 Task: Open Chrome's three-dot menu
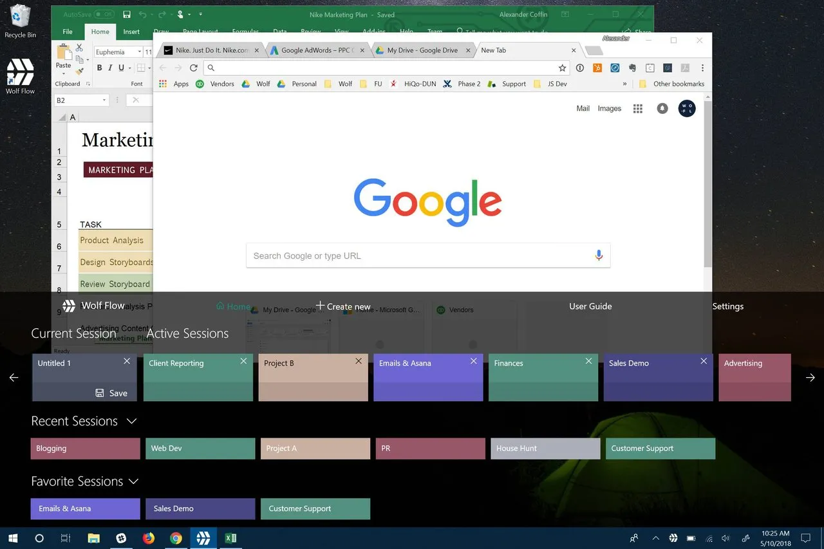tap(702, 68)
